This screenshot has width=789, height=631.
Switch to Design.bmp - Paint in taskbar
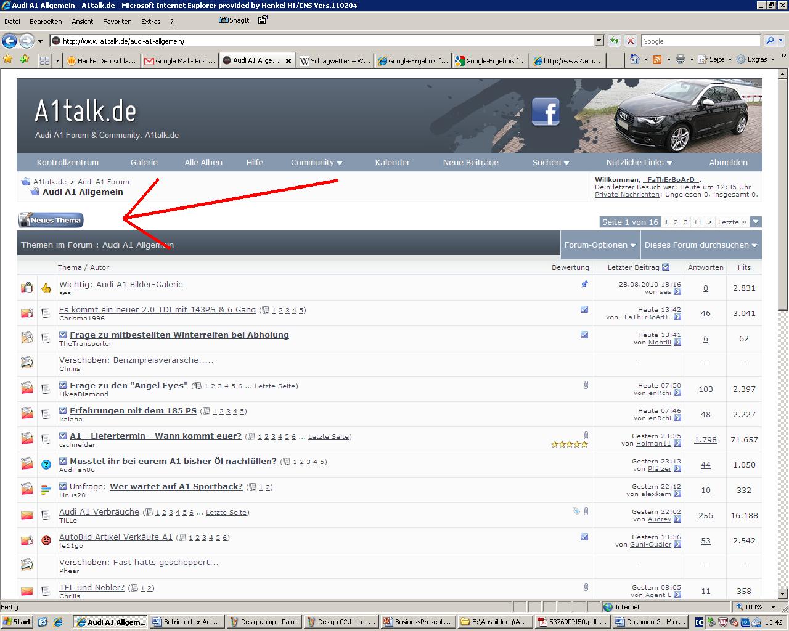pyautogui.click(x=265, y=622)
